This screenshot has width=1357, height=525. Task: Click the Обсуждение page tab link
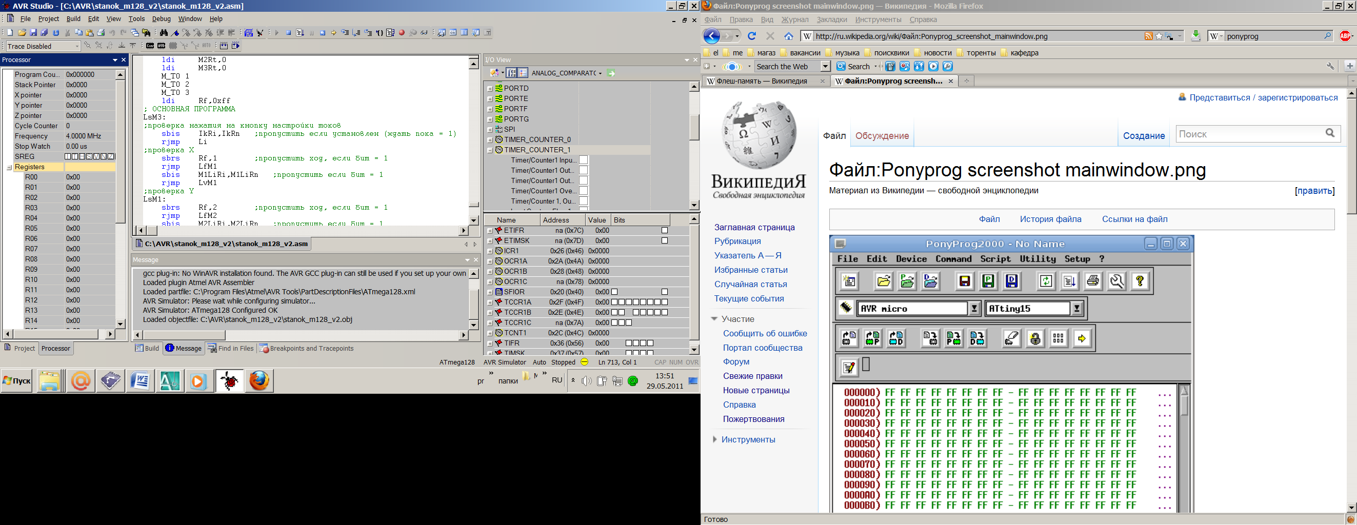(882, 135)
